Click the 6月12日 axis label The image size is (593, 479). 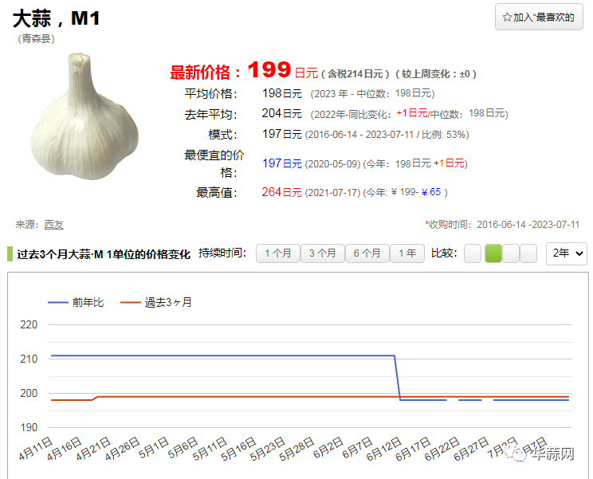click(384, 449)
